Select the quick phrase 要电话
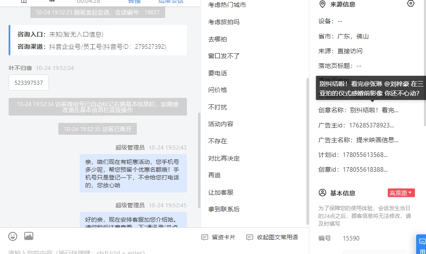The image size is (426, 254). pos(218,73)
